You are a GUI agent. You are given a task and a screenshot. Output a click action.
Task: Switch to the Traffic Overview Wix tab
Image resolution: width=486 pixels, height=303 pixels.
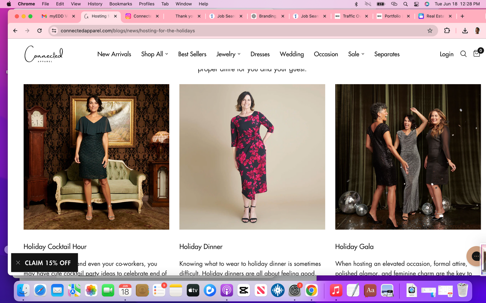(351, 16)
